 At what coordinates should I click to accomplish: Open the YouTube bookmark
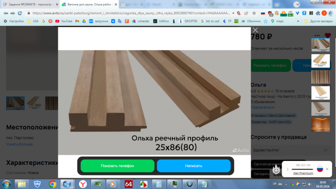[x=63, y=21]
